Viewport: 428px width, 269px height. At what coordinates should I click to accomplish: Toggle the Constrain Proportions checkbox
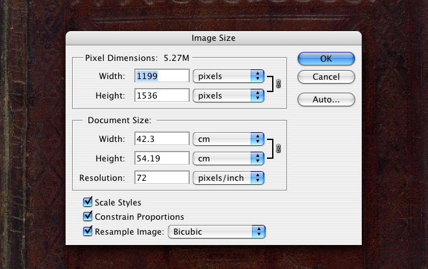[88, 216]
